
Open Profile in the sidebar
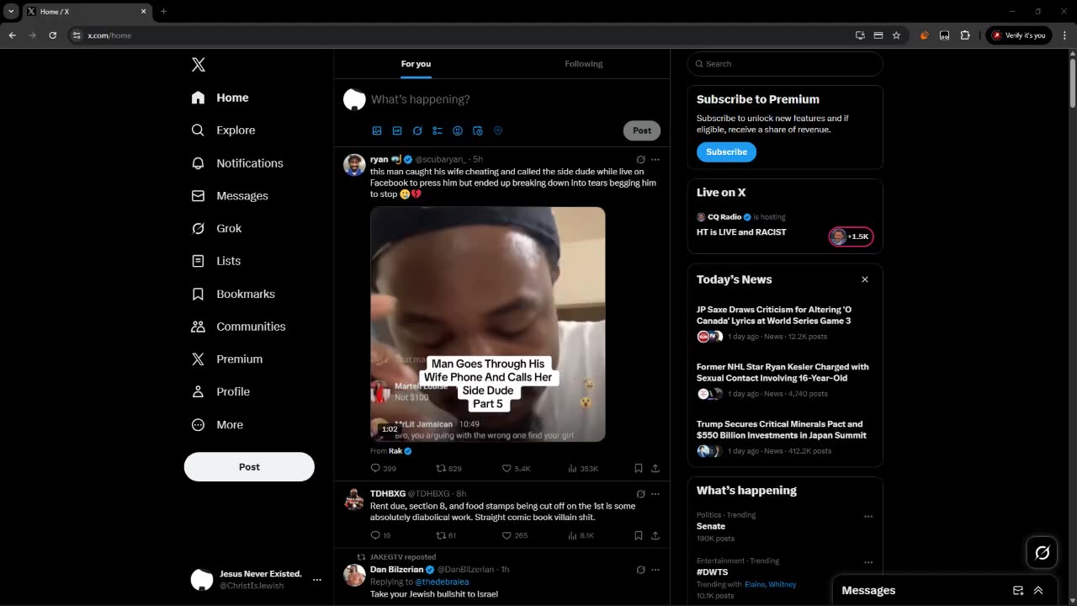(x=220, y=391)
